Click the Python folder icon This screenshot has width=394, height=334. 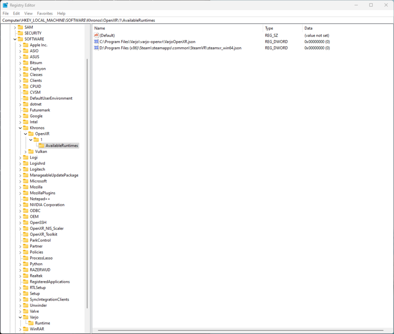(26, 264)
